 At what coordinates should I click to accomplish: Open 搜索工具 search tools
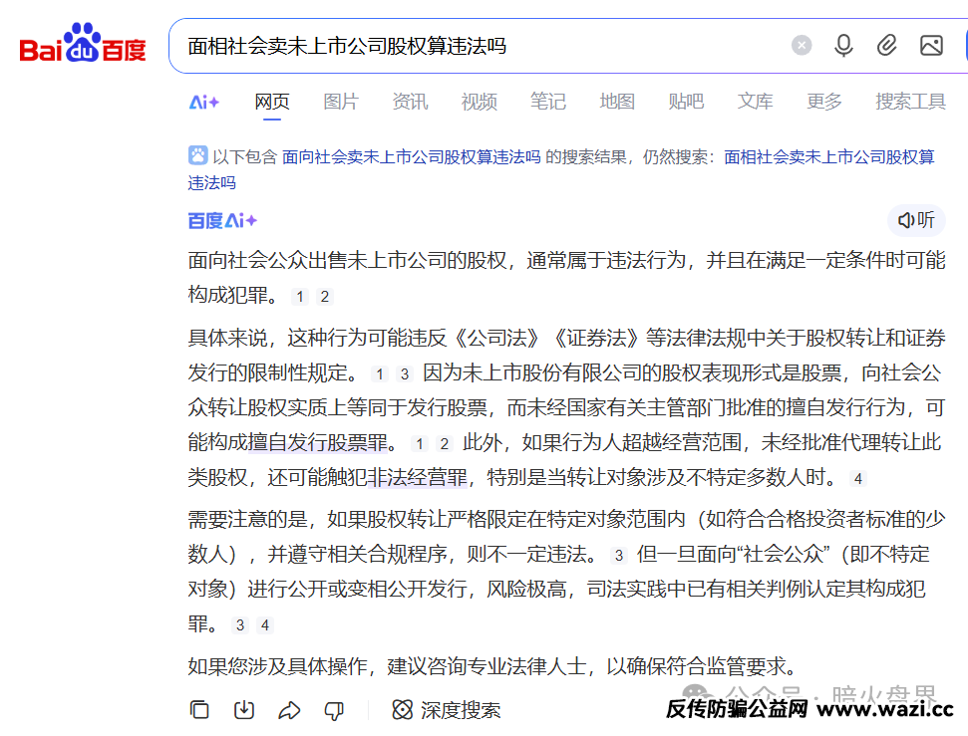pos(910,102)
